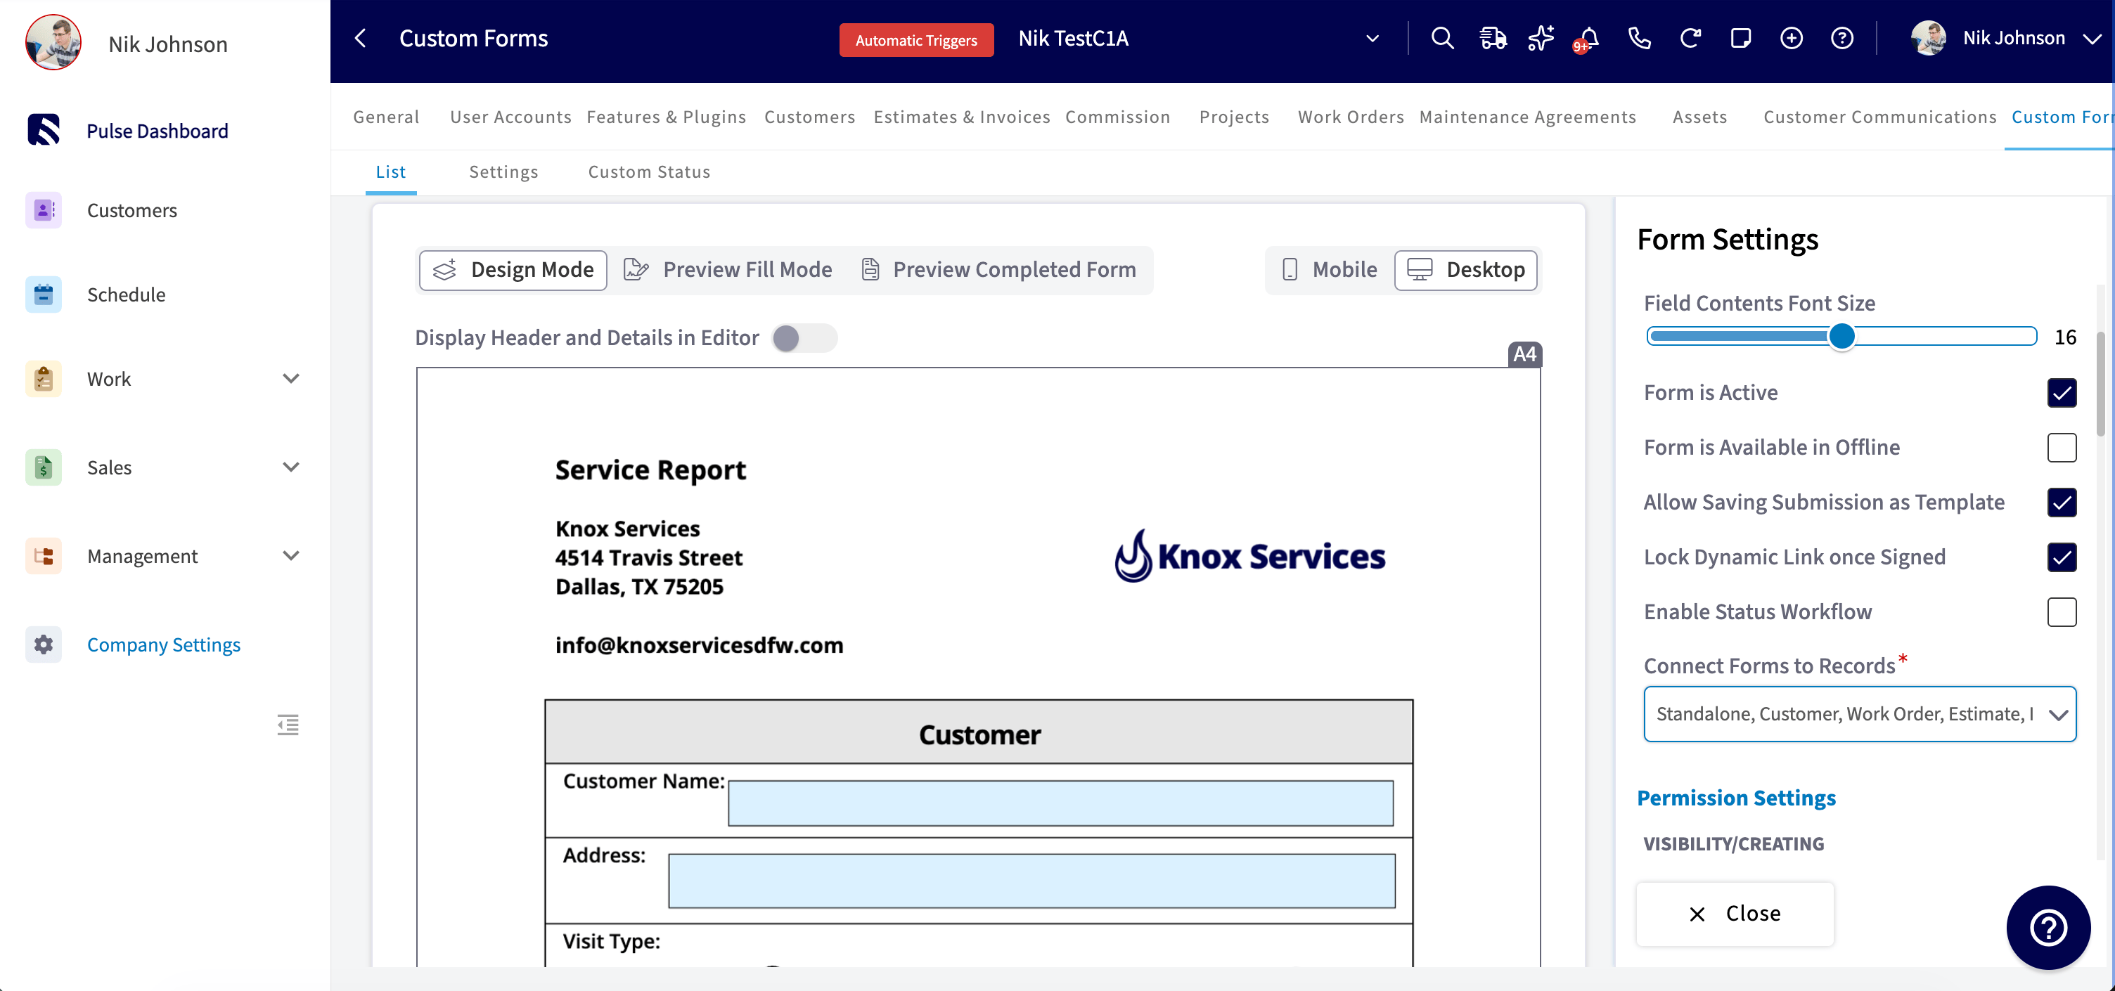
Task: Open the User Accounts tab
Action: [510, 117]
